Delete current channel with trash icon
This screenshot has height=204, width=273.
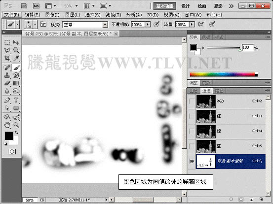[261, 199]
